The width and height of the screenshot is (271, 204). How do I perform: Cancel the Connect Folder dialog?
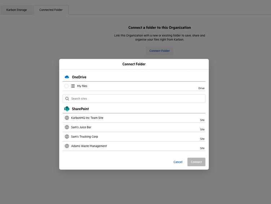click(178, 162)
